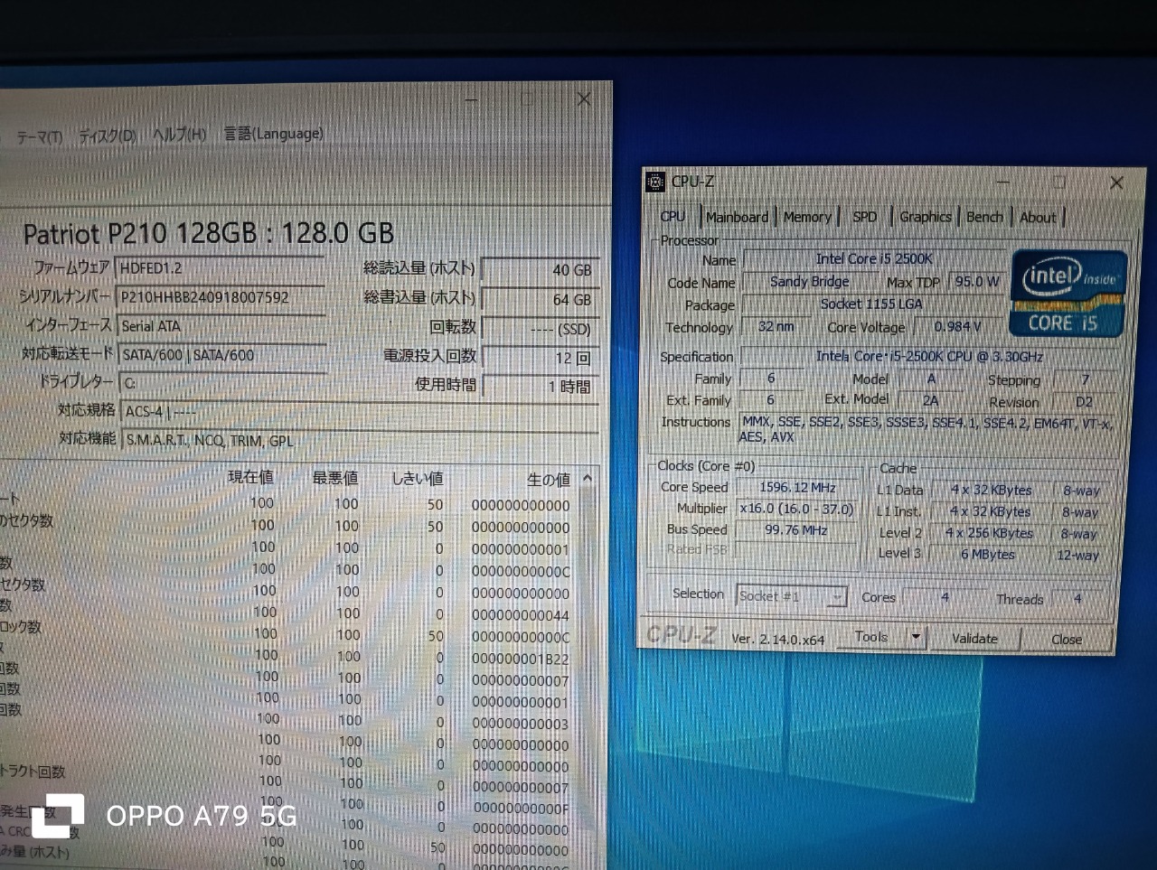Viewport: 1157px width, 870px height.
Task: Click the 生の値 column header
Action: [548, 480]
